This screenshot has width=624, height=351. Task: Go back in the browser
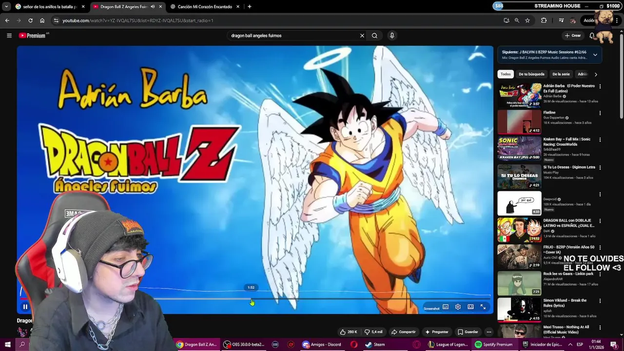(x=7, y=20)
